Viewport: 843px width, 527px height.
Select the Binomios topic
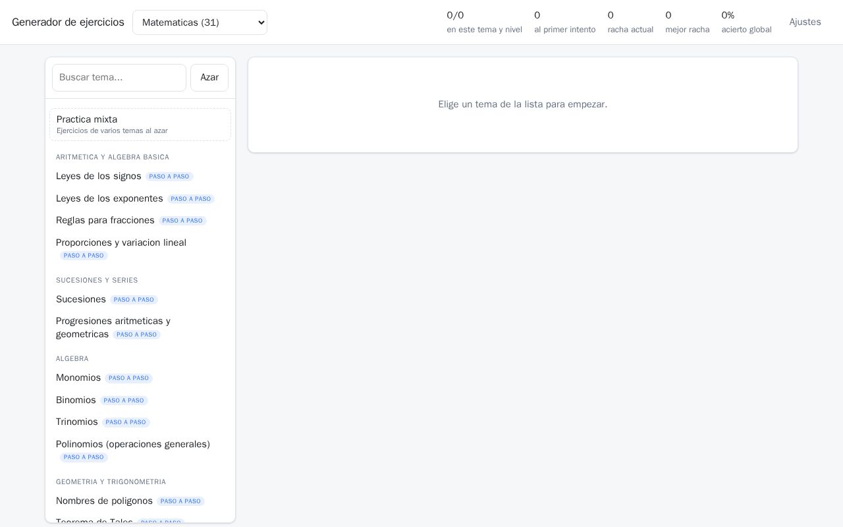coord(140,401)
